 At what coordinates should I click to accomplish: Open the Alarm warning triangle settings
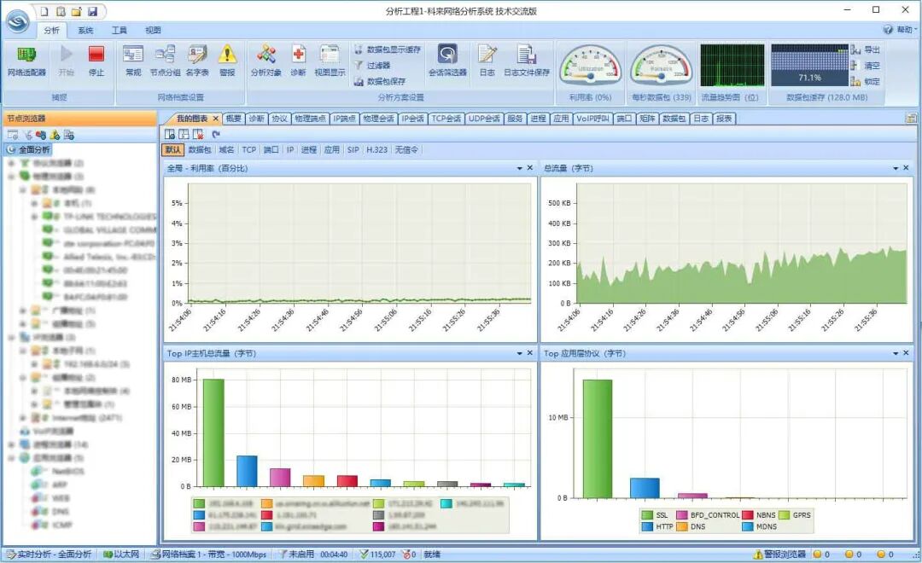227,54
